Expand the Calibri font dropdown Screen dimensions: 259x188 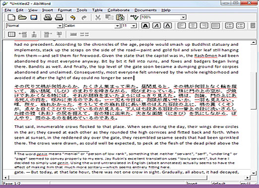[117, 26]
